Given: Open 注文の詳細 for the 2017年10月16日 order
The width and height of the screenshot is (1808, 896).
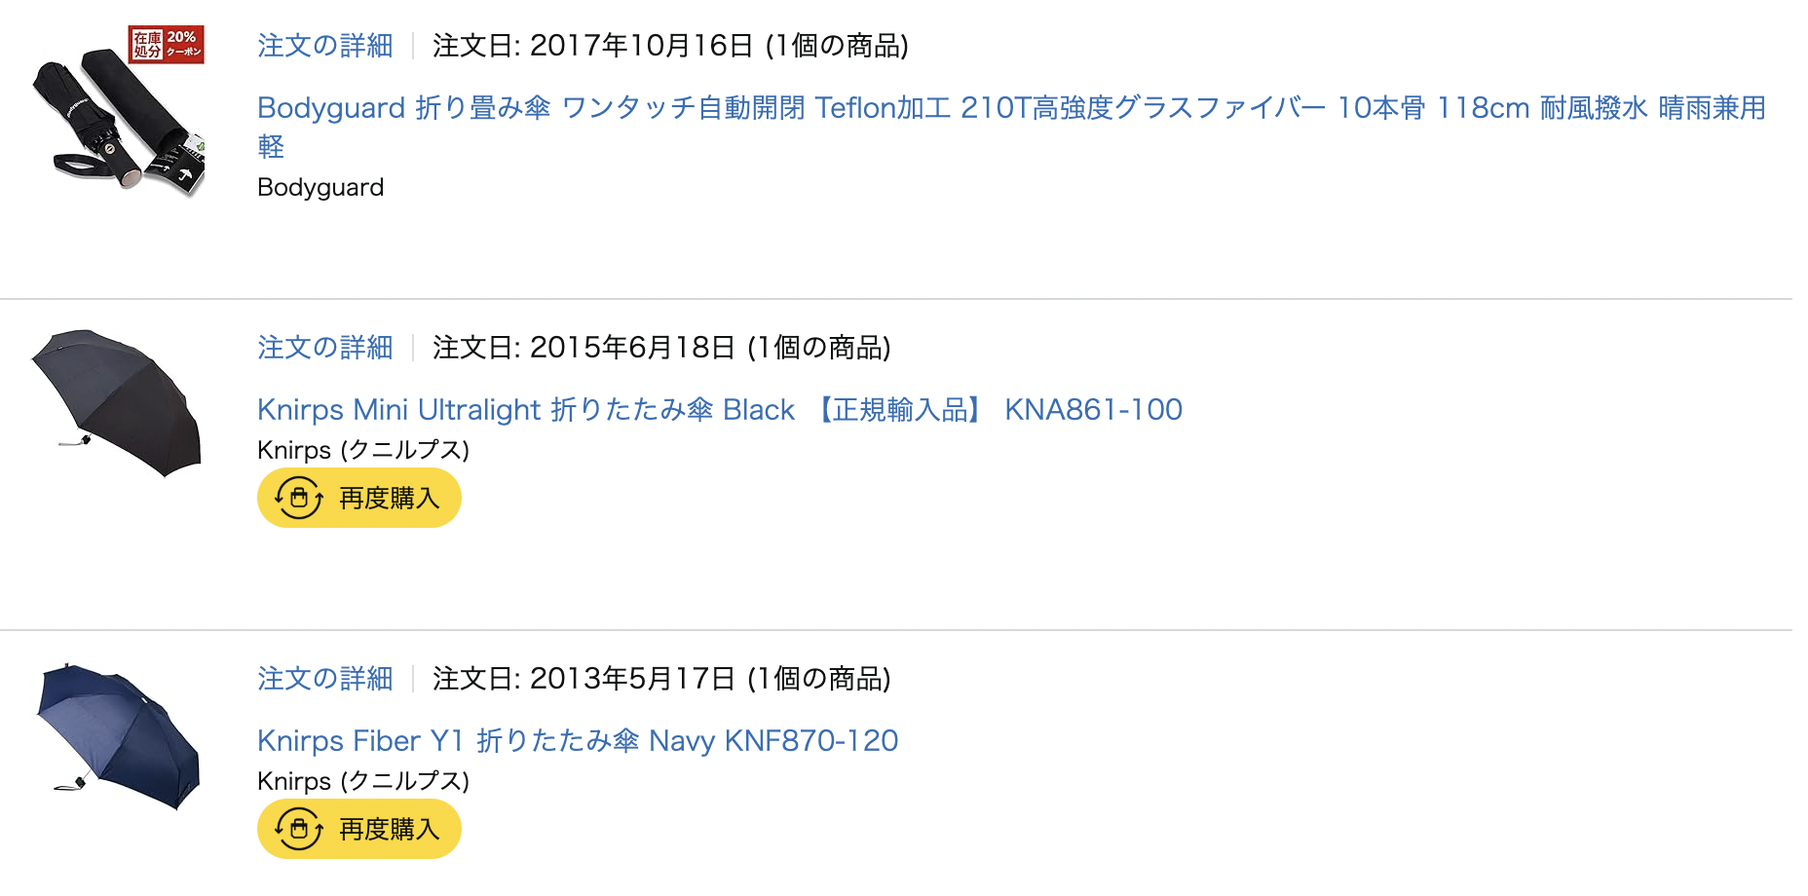Looking at the screenshot, I should [325, 46].
